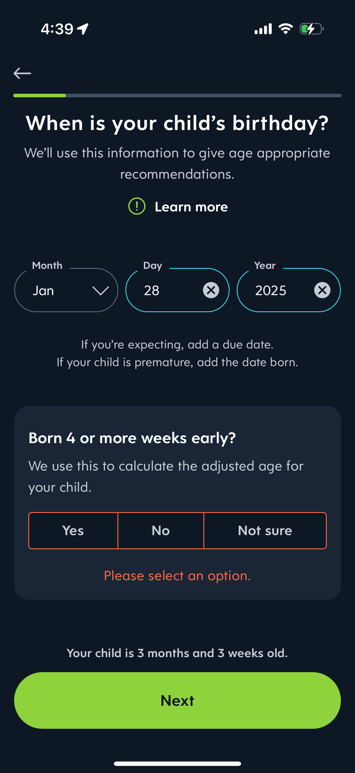Tap the onboarding progress bar

coord(177,96)
